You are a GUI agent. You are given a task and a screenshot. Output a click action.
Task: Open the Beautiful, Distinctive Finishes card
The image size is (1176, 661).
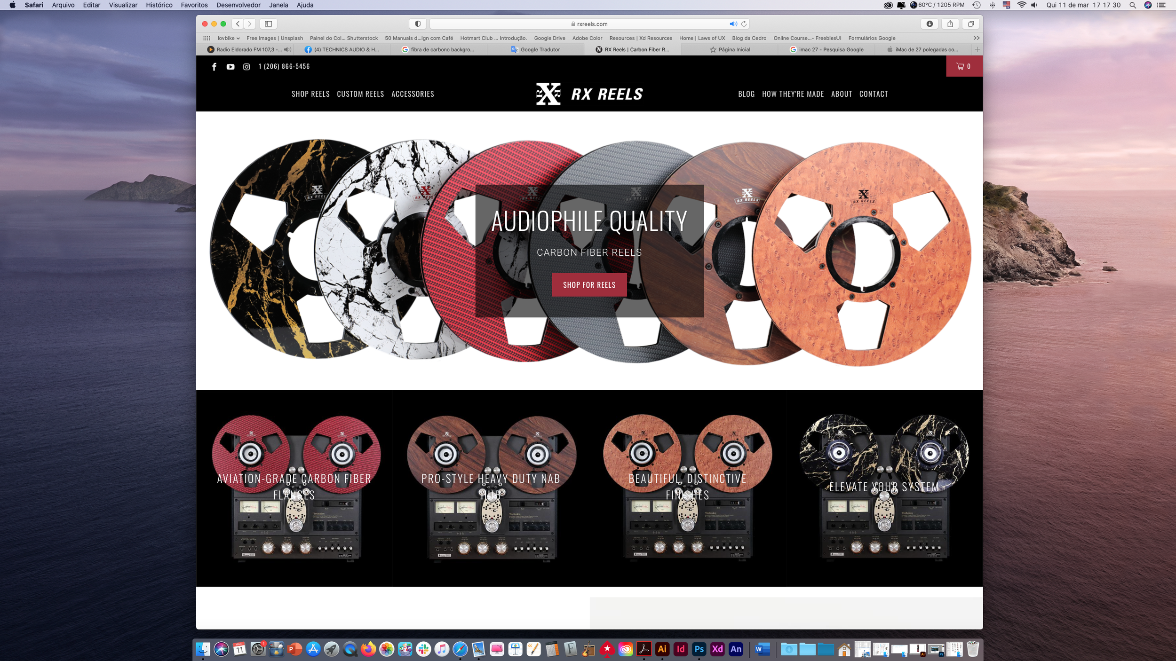point(688,488)
